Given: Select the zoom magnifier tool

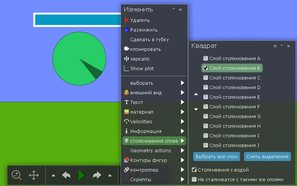Looking at the screenshot, I should point(17,175).
